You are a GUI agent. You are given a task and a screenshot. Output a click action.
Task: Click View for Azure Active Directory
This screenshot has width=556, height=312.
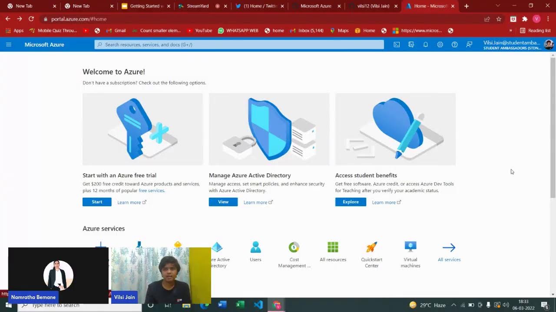click(x=223, y=202)
